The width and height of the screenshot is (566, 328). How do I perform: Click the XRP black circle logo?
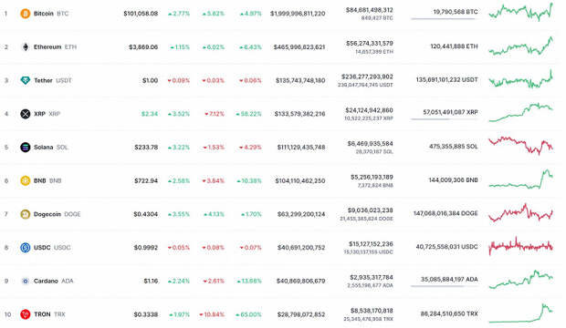26,114
